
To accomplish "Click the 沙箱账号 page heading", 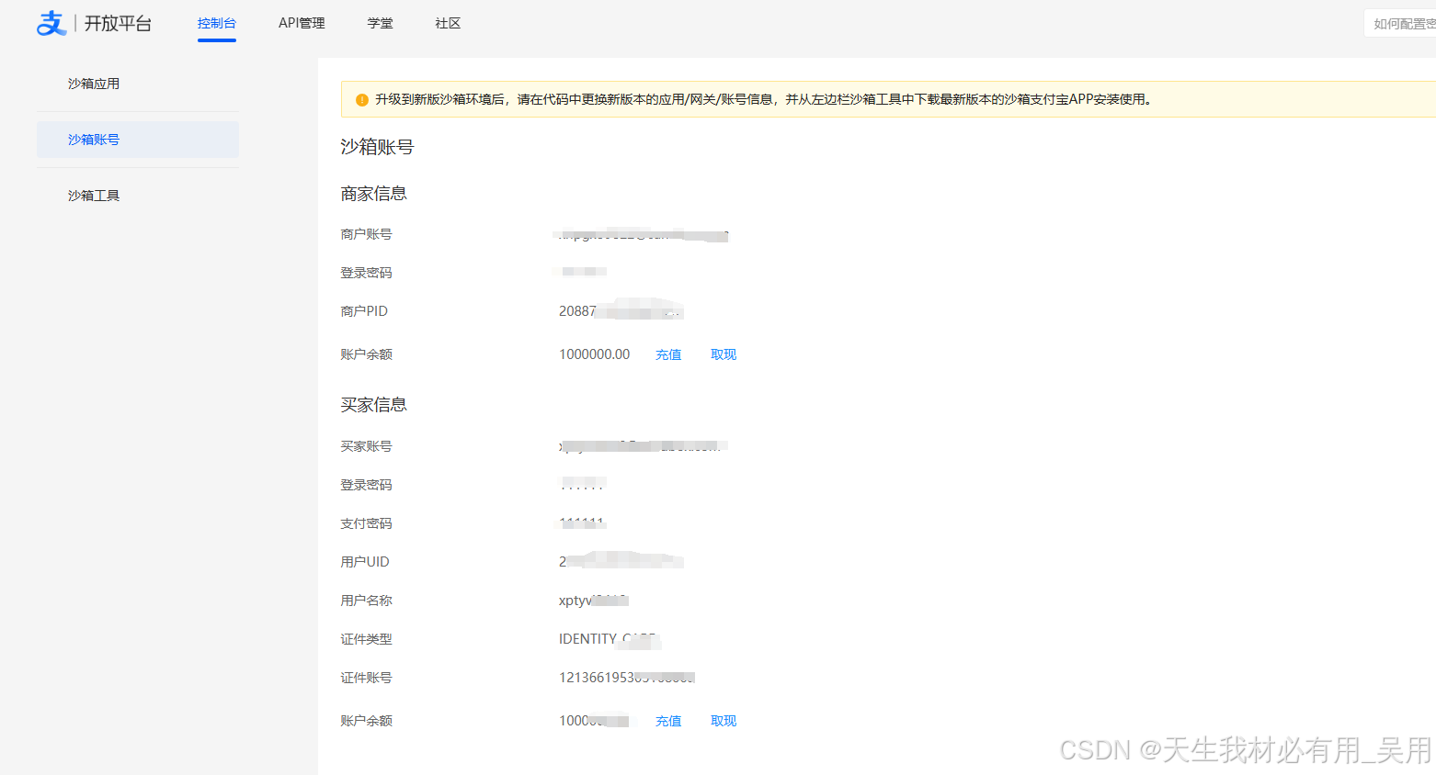I will pyautogui.click(x=378, y=147).
